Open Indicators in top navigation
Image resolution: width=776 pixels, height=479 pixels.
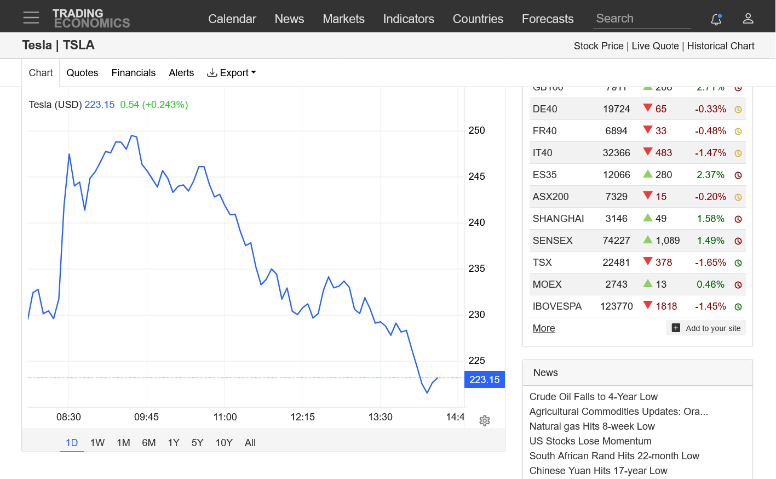coord(409,19)
